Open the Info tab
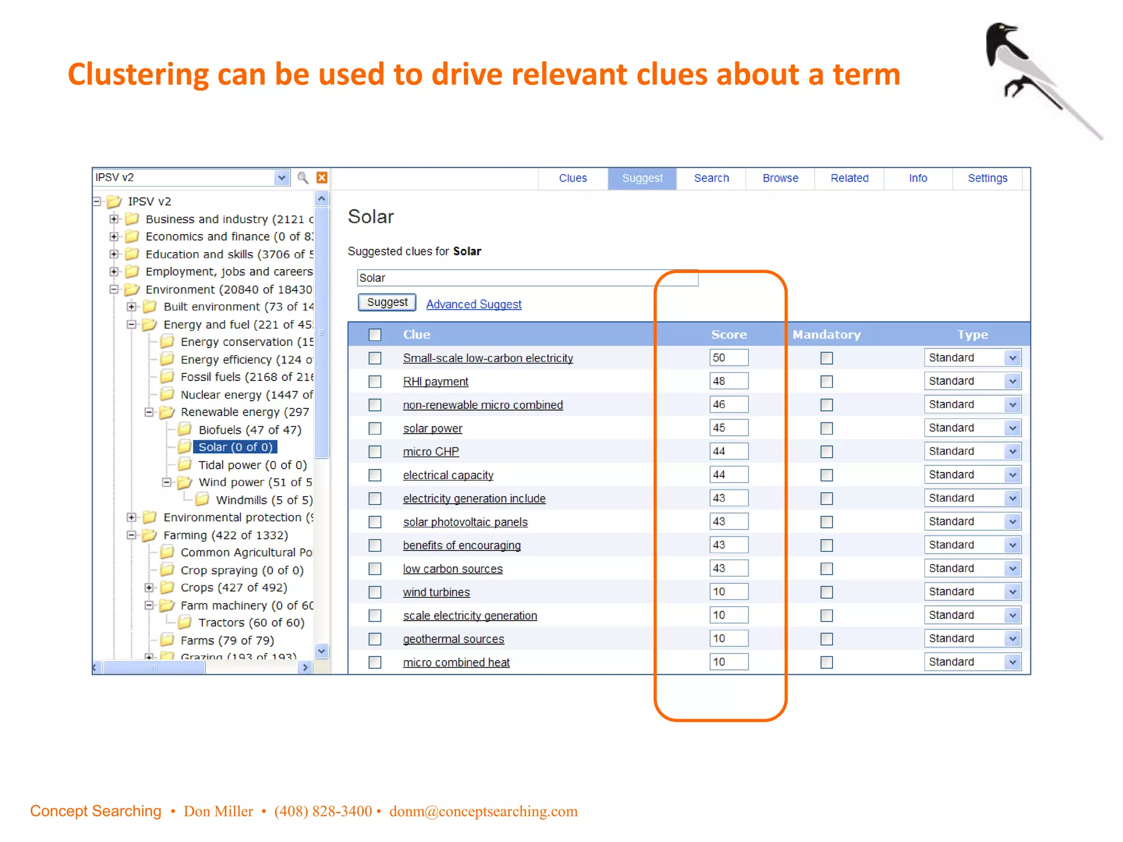Image resolution: width=1123 pixels, height=842 pixels. click(x=918, y=178)
